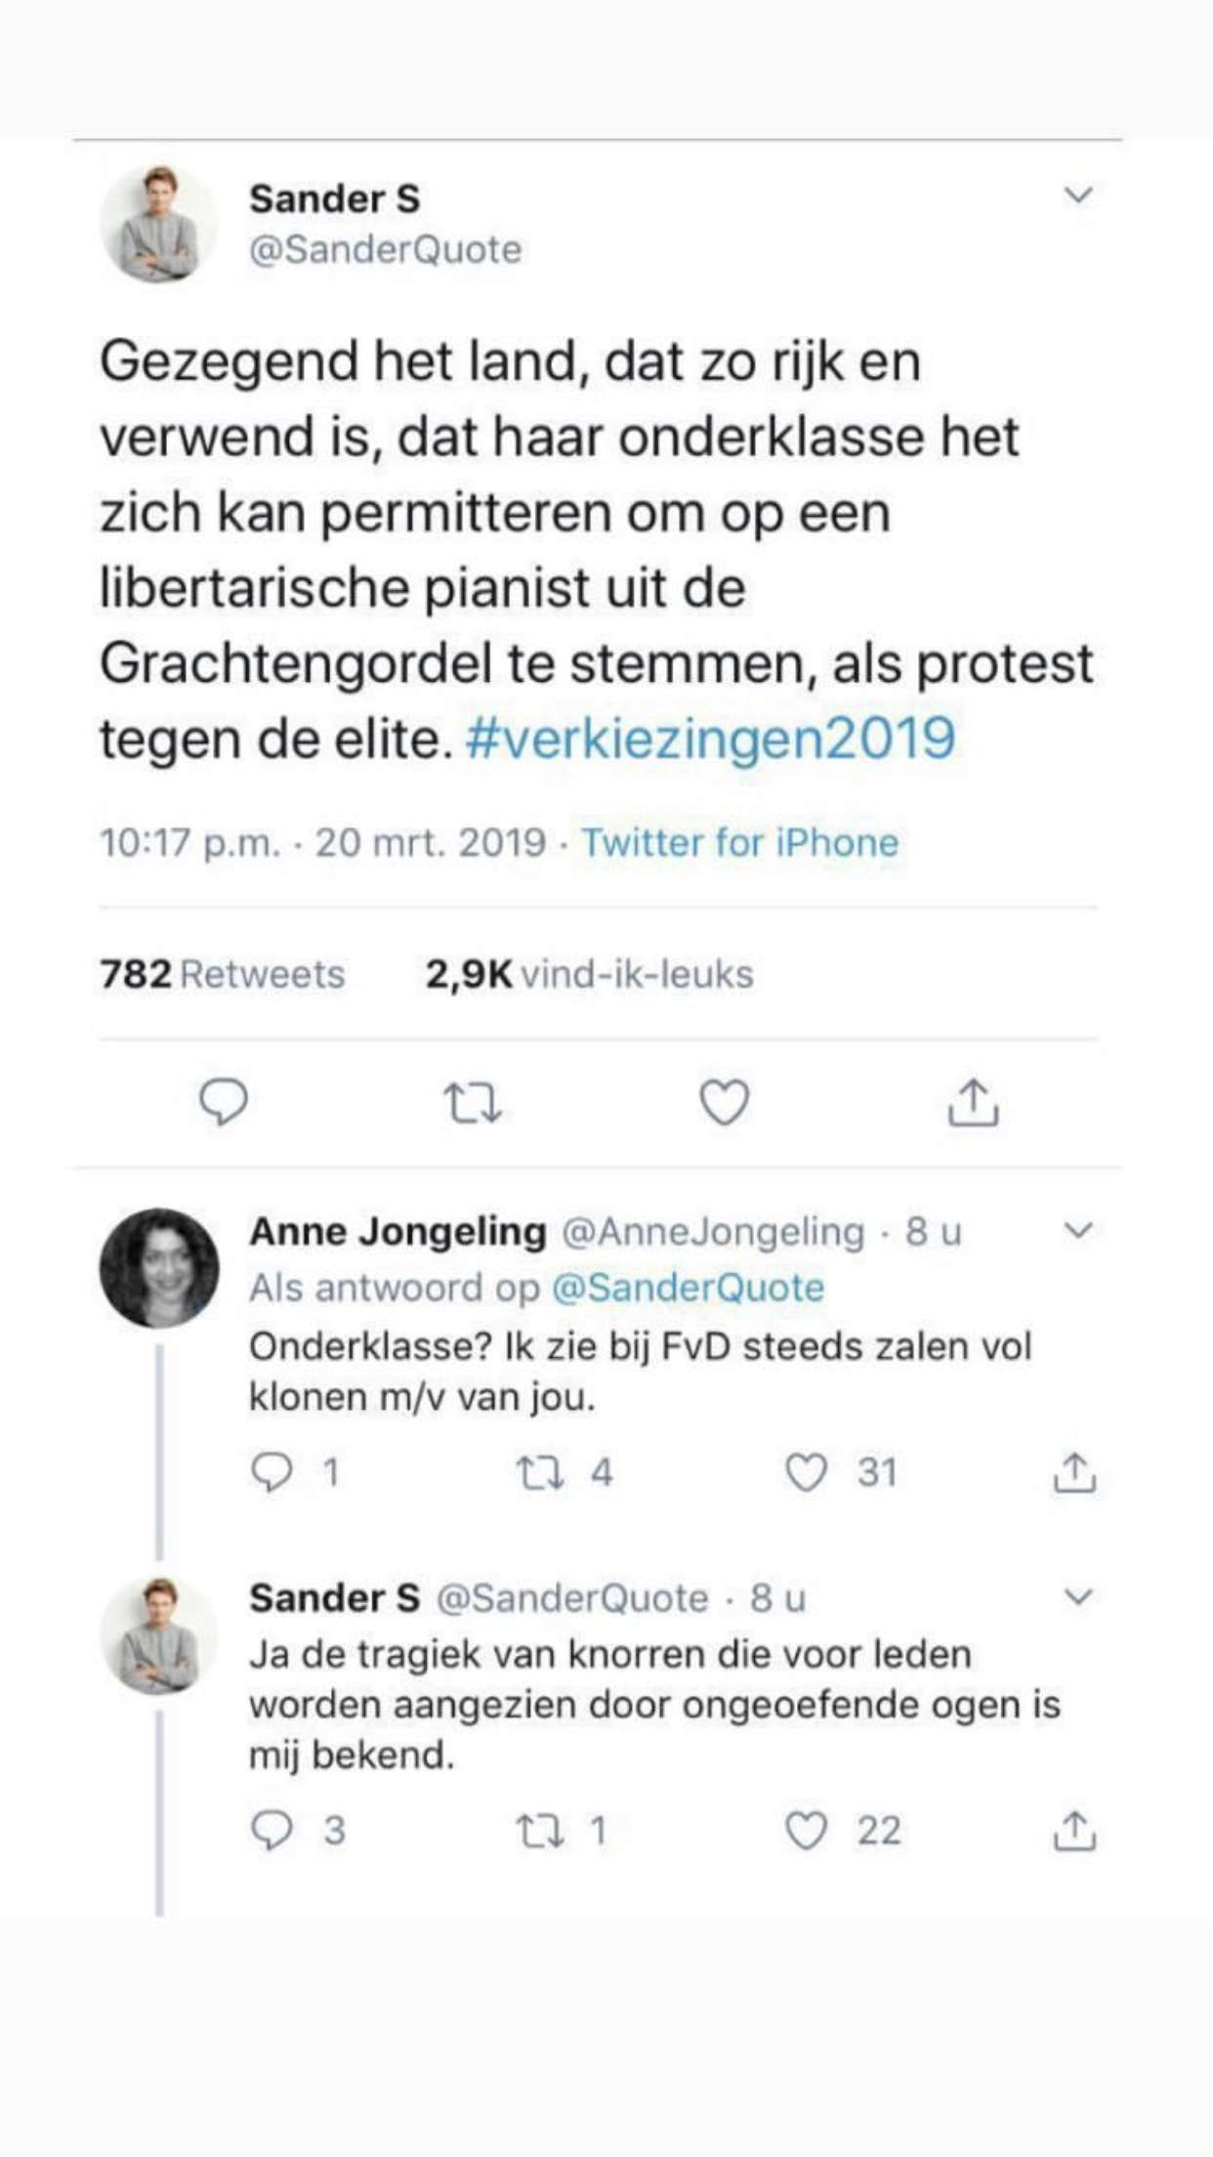The height and width of the screenshot is (2157, 1213).
Task: Share Anne Jongeling's reply
Action: point(1074,1472)
